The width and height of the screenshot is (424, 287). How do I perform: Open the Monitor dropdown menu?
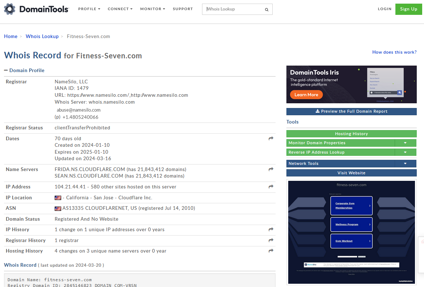pyautogui.click(x=152, y=9)
